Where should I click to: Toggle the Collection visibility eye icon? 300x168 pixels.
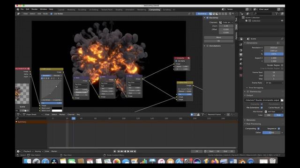pyautogui.click(x=282, y=21)
